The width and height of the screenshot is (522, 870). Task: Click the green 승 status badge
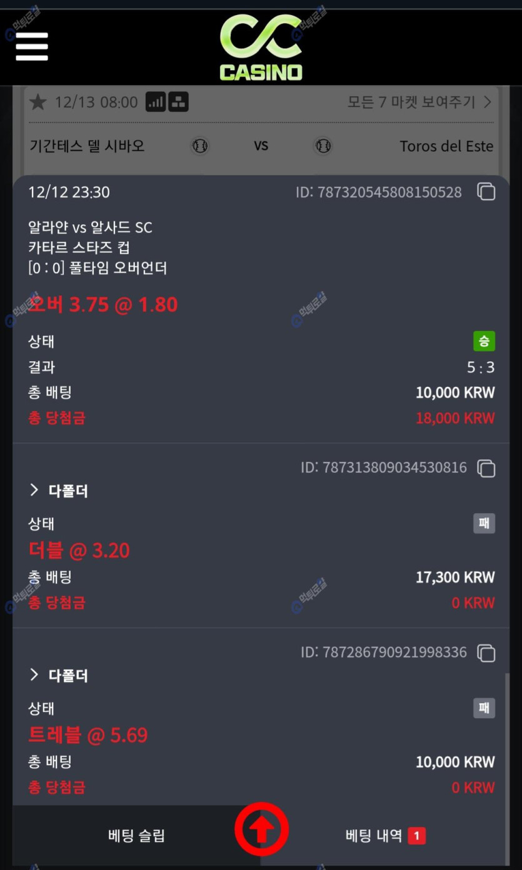(x=484, y=341)
